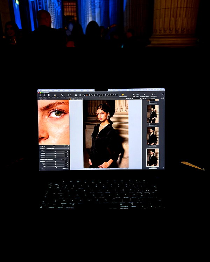
Task: Collapse the Haute plage dynamique panel
Action: pyautogui.click(x=41, y=159)
